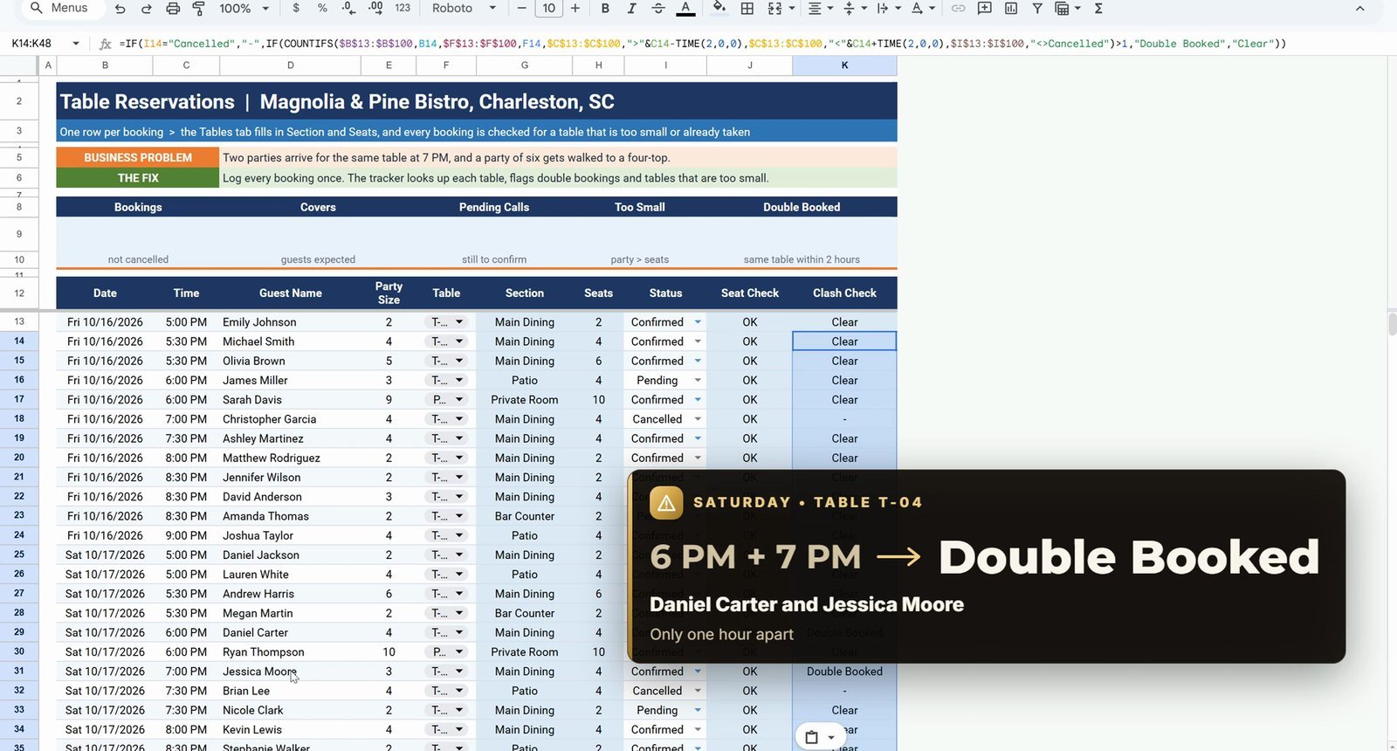
Task: Toggle strikethrough formatting
Action: [x=658, y=9]
